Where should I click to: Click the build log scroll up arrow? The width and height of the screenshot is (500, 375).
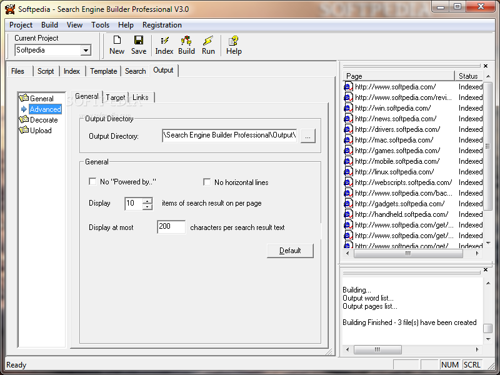tap(488, 283)
